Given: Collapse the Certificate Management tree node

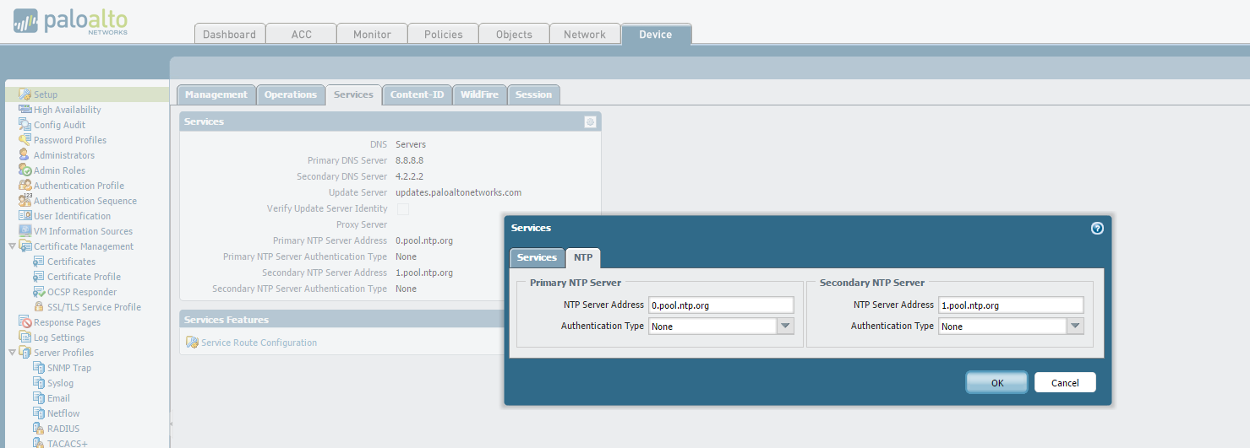Looking at the screenshot, I should [12, 246].
